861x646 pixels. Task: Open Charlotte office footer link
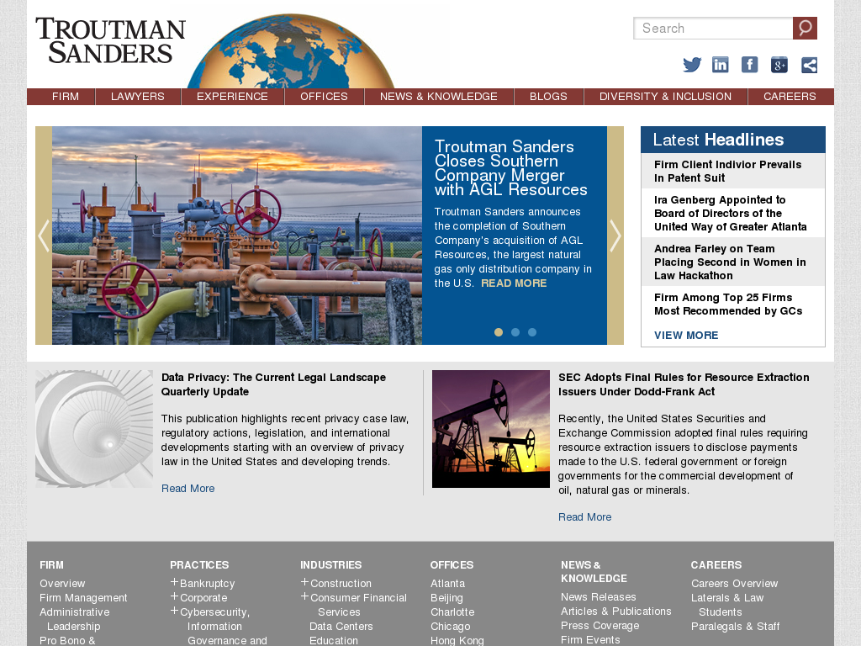[x=452, y=612]
